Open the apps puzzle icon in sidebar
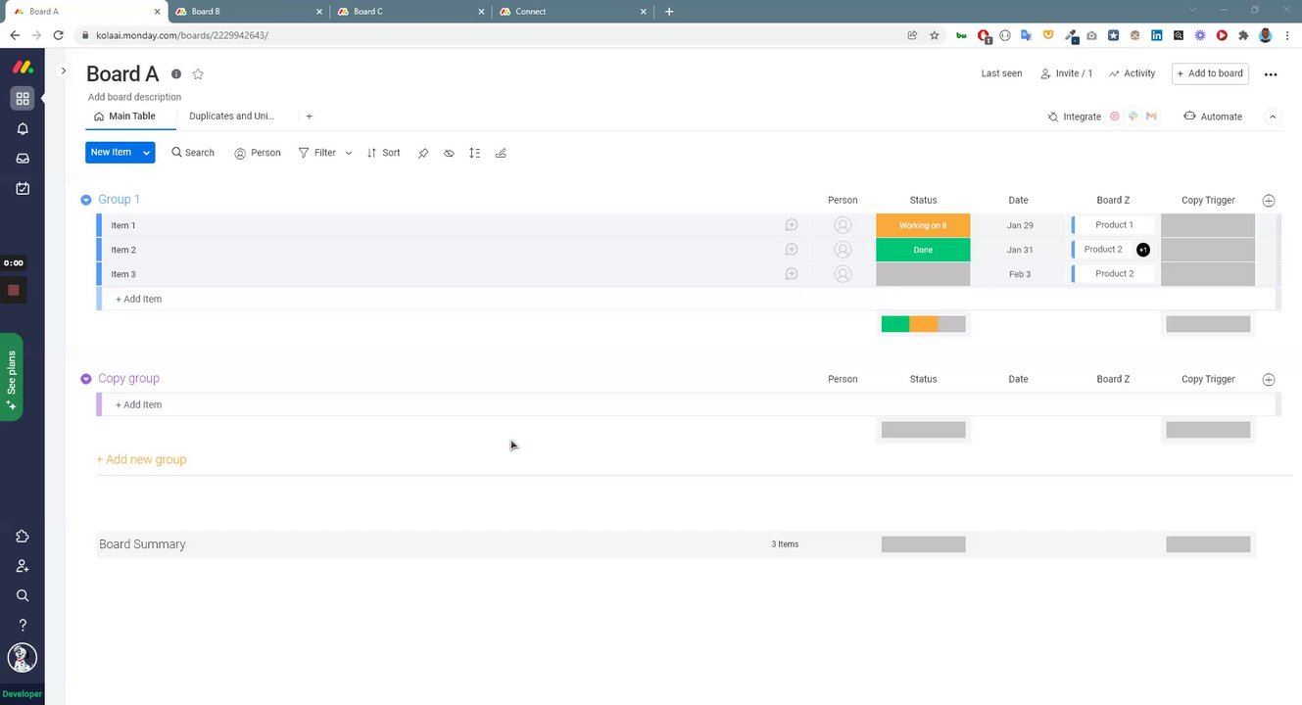This screenshot has width=1302, height=705. [x=23, y=537]
